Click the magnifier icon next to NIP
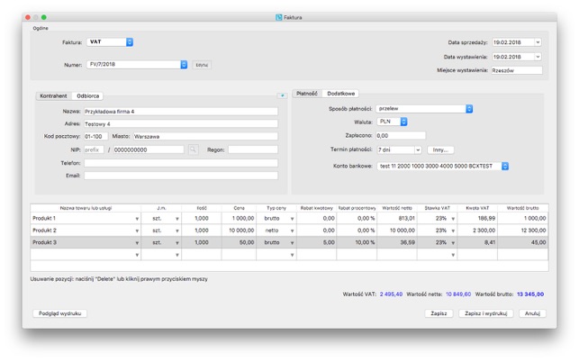The height and width of the screenshot is (362, 579). point(193,149)
